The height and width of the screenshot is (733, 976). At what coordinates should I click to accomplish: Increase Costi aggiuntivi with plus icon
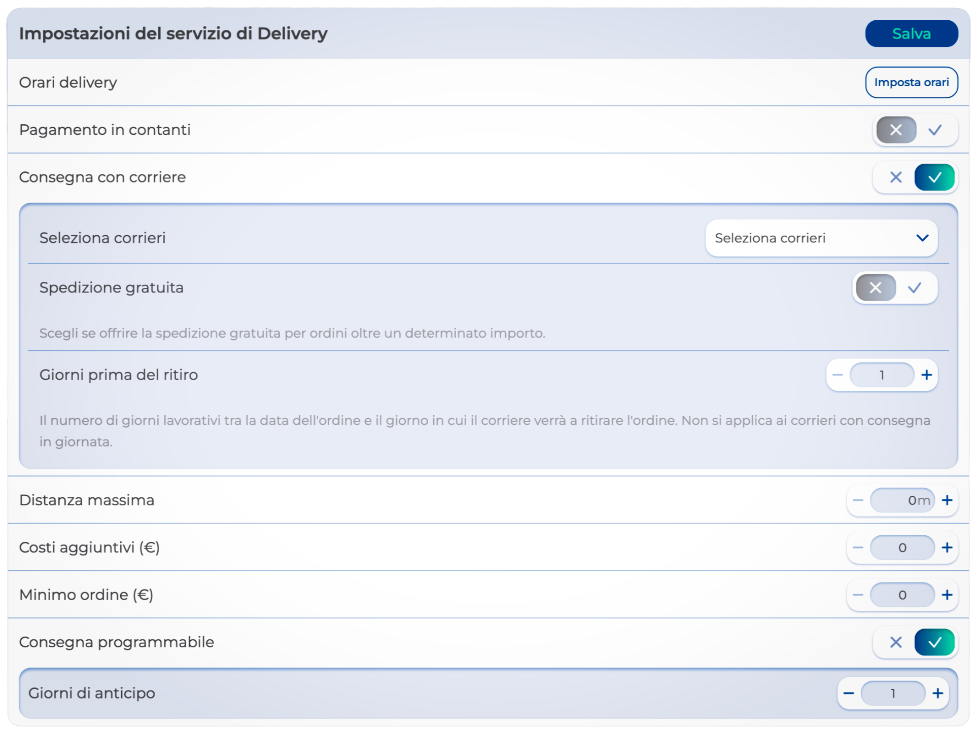(947, 547)
